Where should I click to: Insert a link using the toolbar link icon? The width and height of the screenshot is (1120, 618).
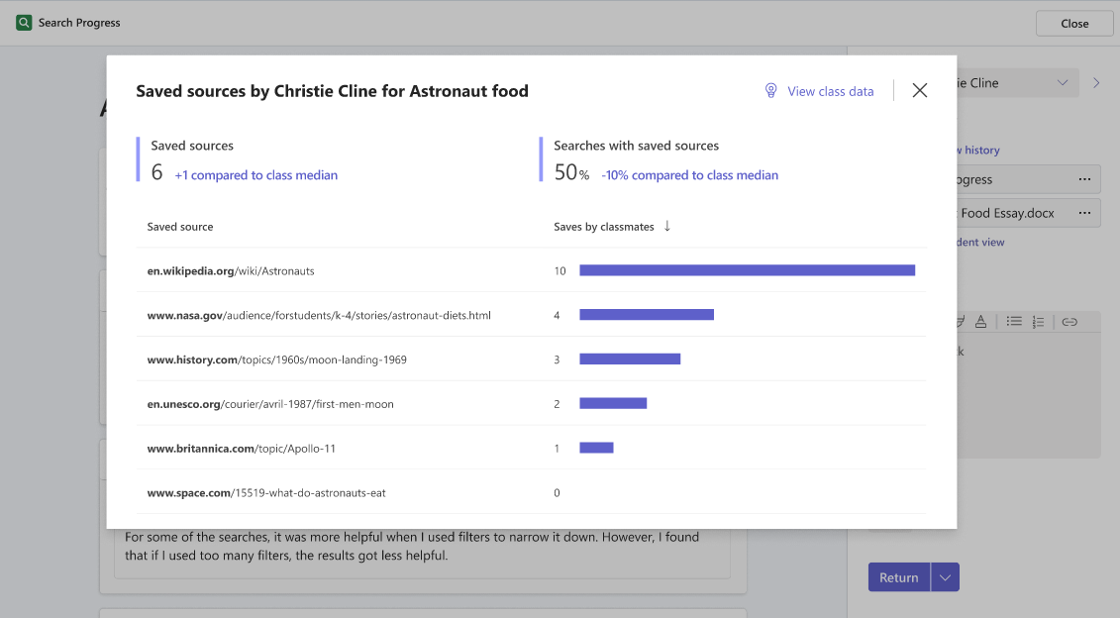(1069, 321)
